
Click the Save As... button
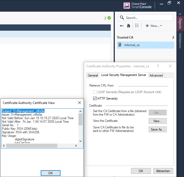click(157, 129)
